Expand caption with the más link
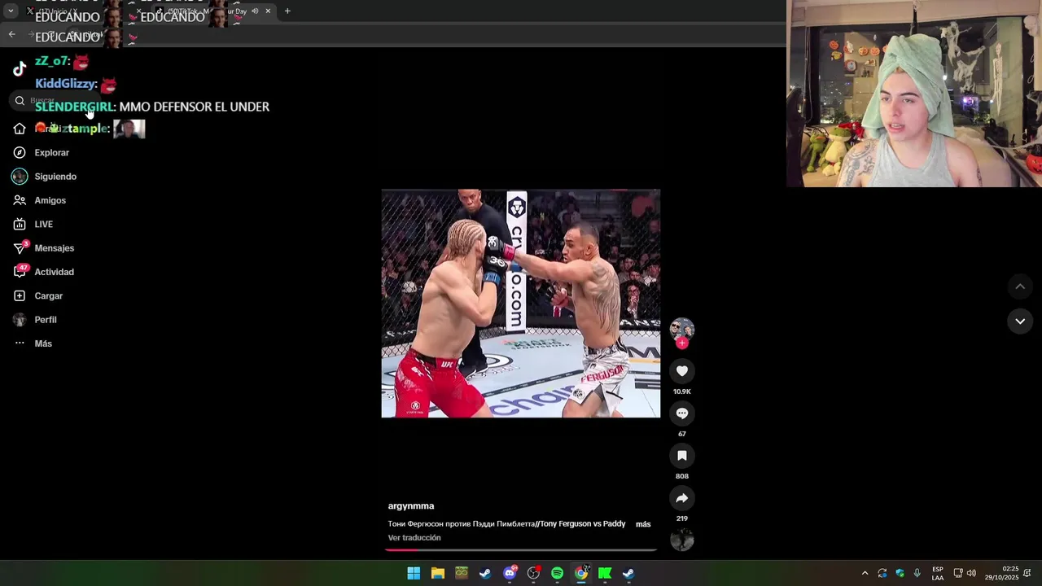Image resolution: width=1042 pixels, height=586 pixels. (x=643, y=524)
